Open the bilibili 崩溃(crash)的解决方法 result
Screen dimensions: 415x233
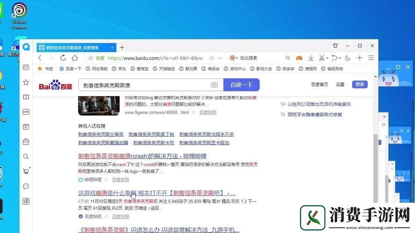142,156
